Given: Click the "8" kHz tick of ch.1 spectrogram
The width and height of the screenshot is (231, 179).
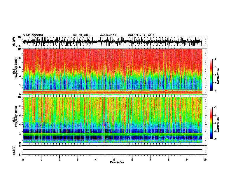Looking at the screenshot, I should (x=20, y=58).
